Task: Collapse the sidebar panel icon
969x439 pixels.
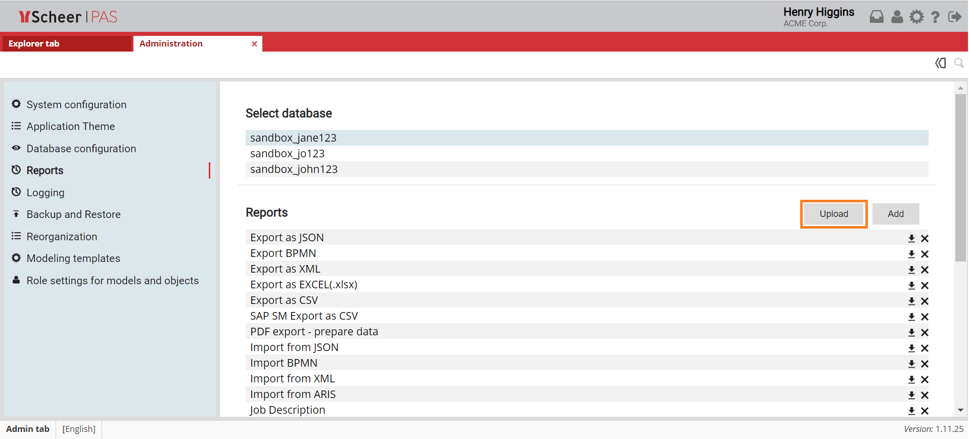Action: (940, 63)
